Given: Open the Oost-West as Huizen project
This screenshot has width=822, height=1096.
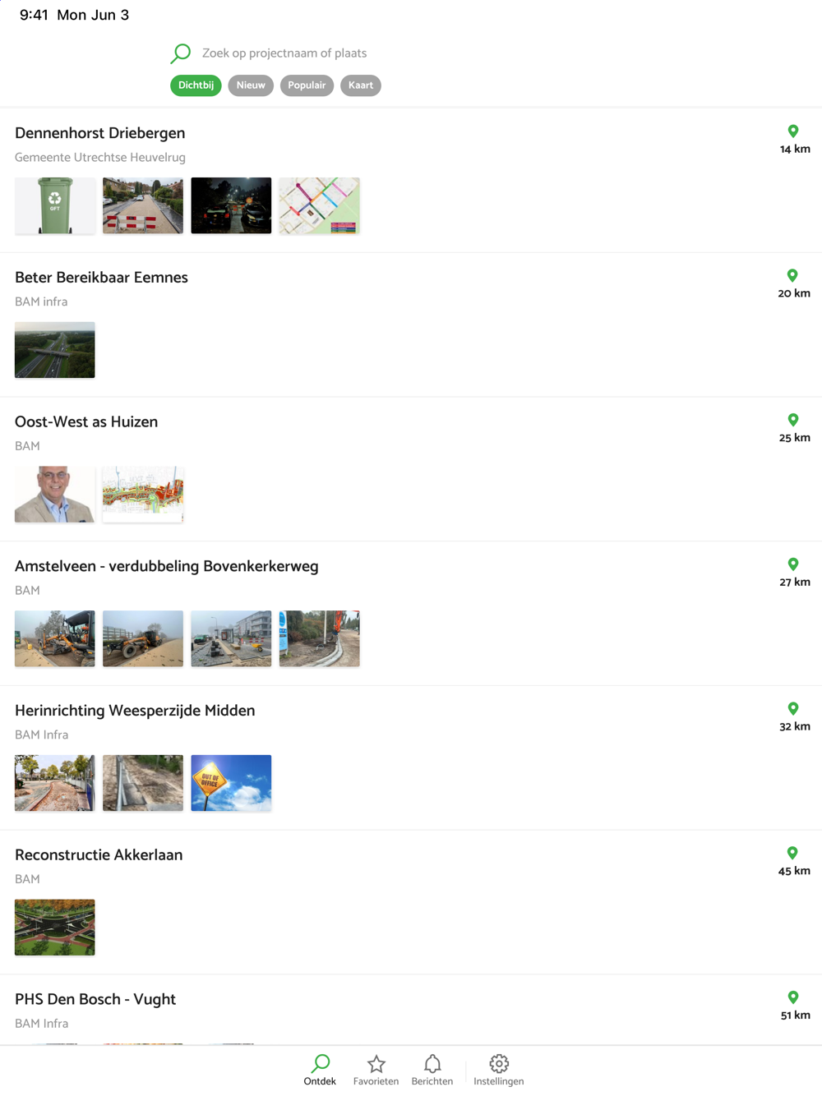Looking at the screenshot, I should point(411,469).
